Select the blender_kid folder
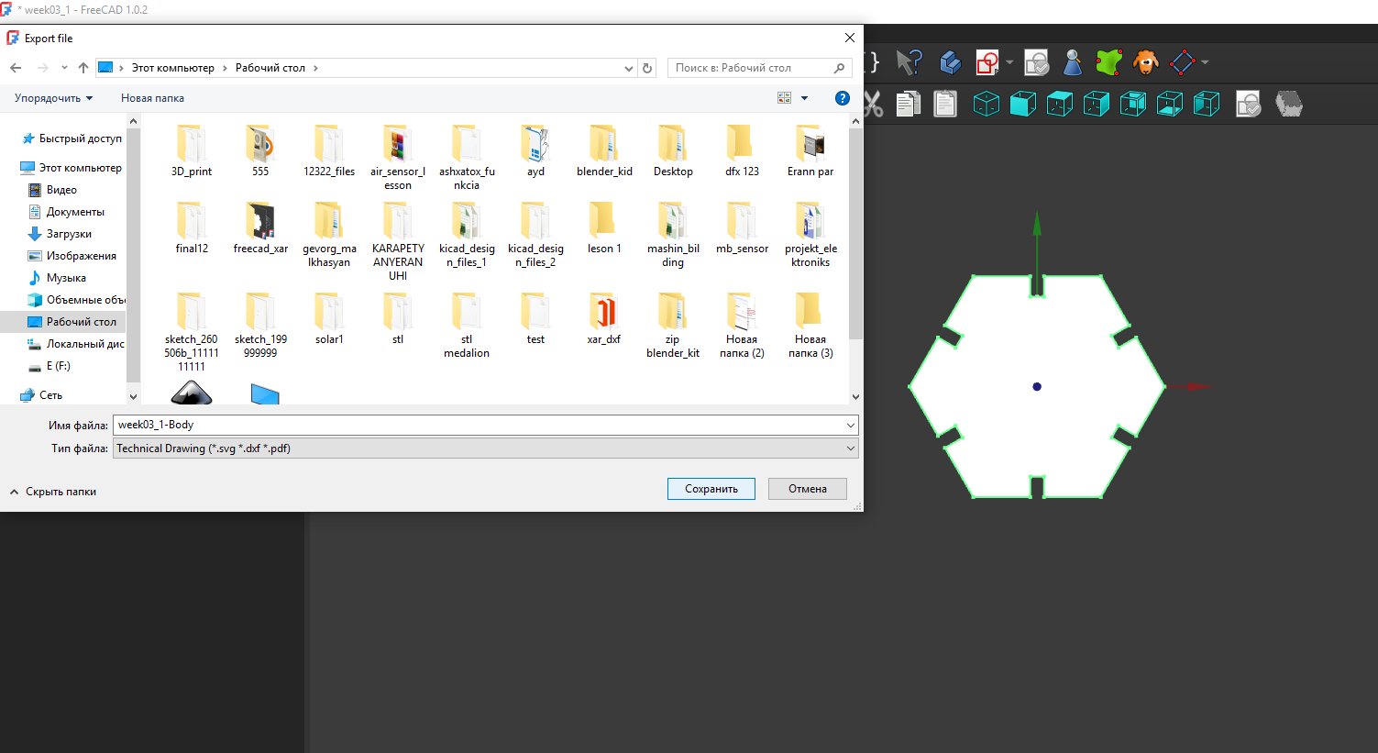 point(604,152)
